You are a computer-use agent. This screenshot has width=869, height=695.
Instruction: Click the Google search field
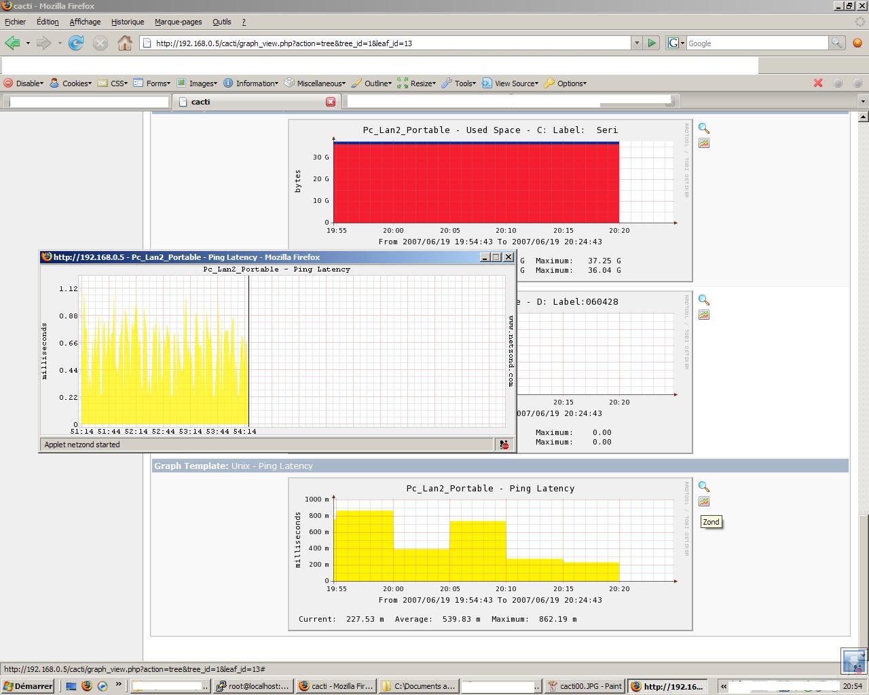pos(756,43)
